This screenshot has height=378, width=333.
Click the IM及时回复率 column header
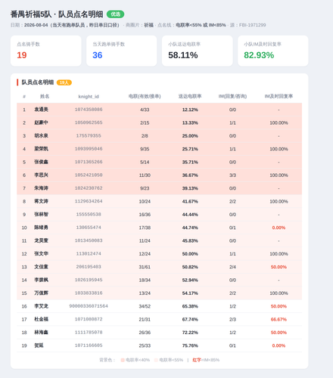click(279, 96)
